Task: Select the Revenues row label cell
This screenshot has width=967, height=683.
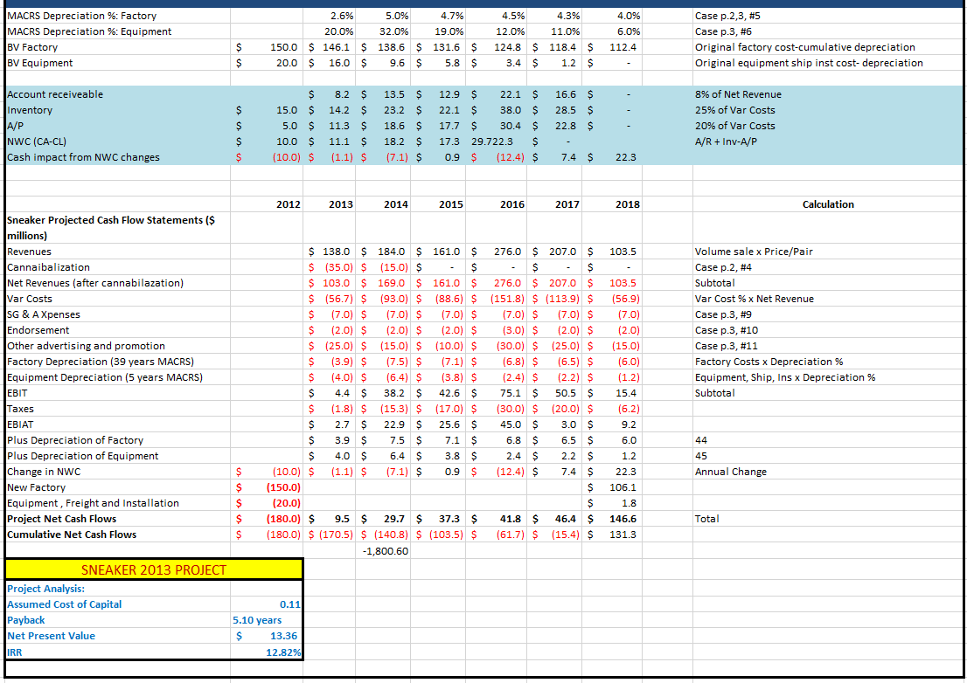Action: click(29, 251)
